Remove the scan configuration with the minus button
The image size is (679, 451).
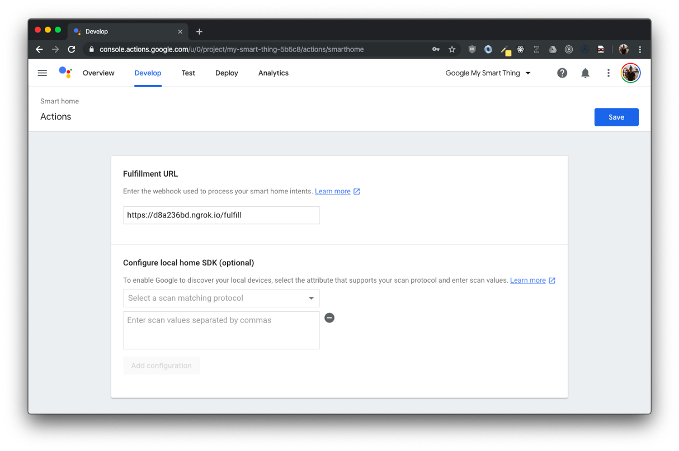point(329,317)
